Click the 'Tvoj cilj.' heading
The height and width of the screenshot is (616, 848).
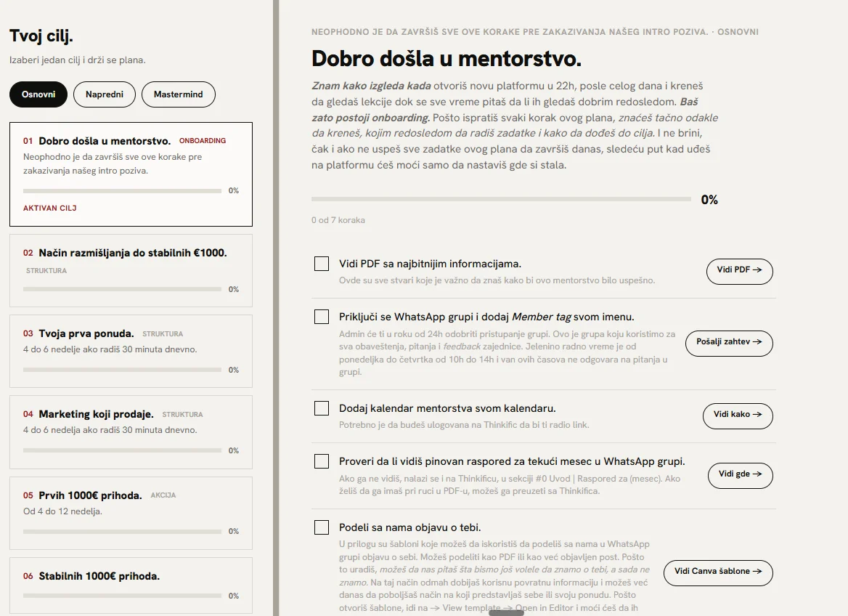click(41, 36)
